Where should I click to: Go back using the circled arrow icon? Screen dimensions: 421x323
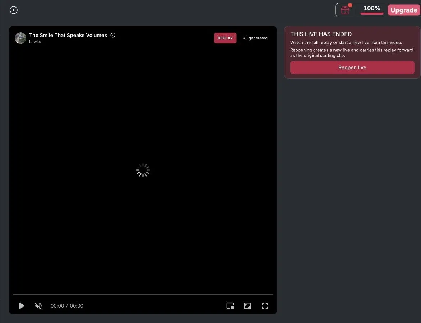tap(13, 10)
